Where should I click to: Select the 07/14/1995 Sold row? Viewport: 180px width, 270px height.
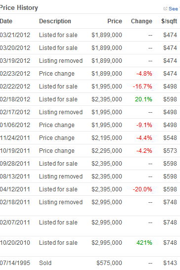pos(90,263)
